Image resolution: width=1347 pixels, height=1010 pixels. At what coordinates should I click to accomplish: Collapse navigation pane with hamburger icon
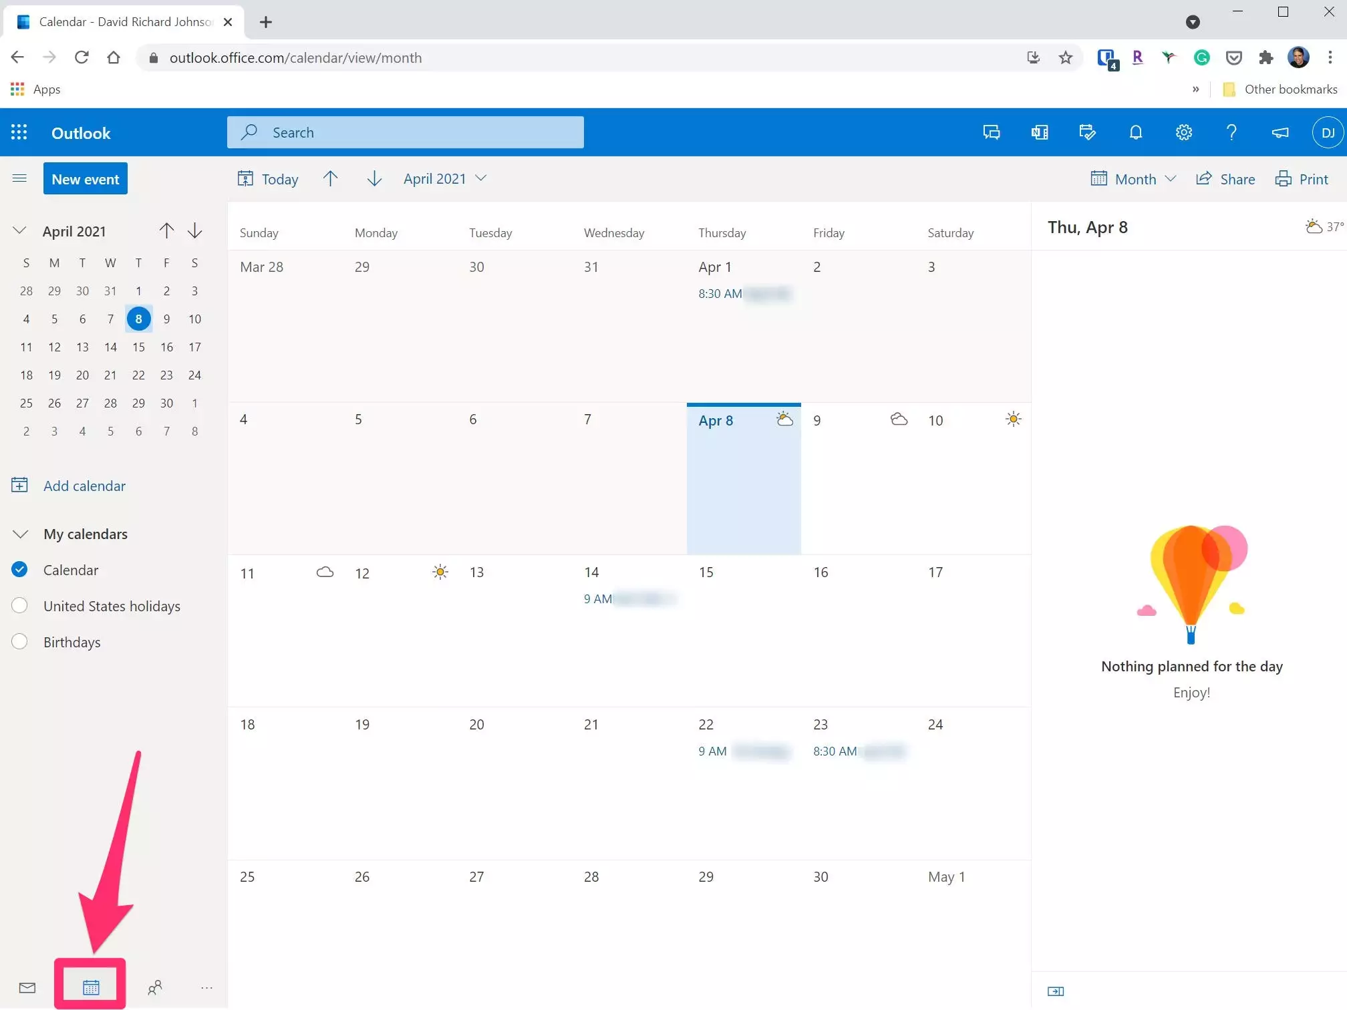(19, 178)
